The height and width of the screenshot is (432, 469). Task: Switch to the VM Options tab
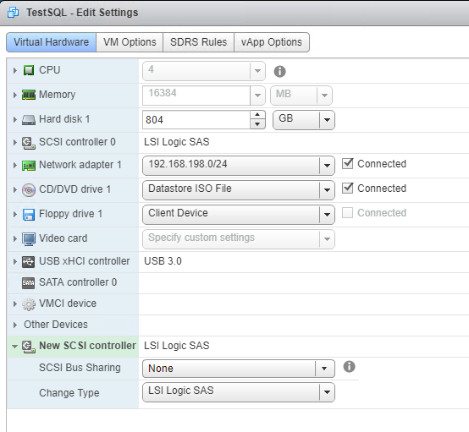click(130, 42)
